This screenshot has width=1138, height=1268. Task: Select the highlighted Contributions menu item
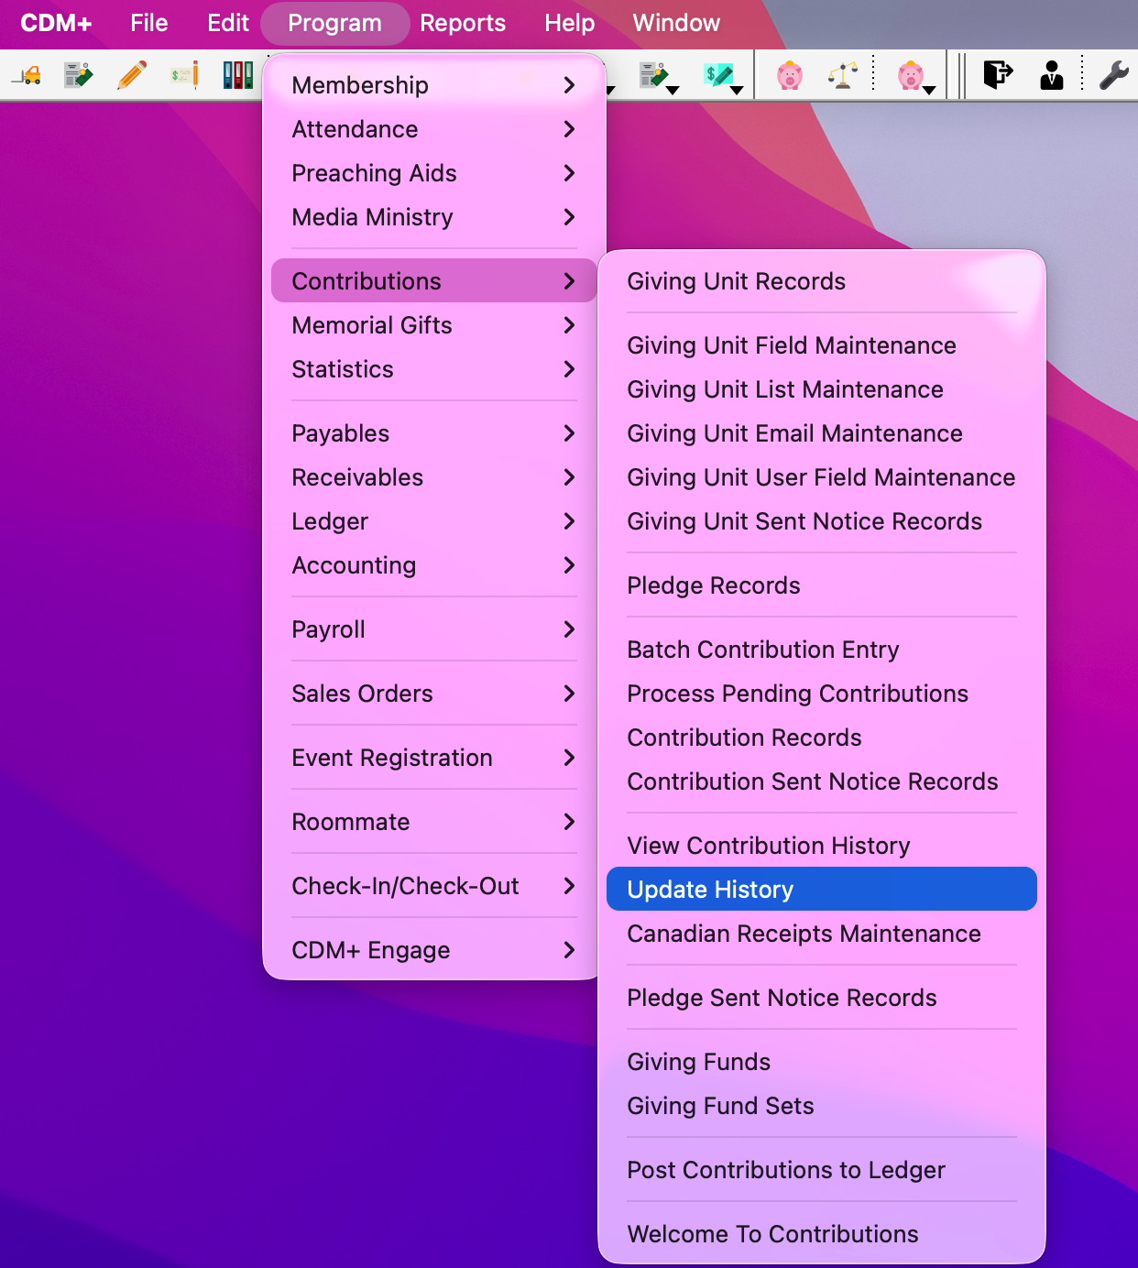click(x=434, y=281)
